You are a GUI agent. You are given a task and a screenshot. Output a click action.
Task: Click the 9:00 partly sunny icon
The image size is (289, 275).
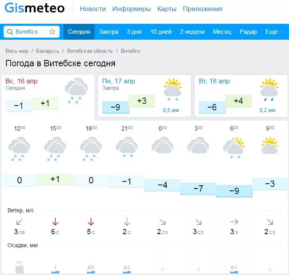270,146
